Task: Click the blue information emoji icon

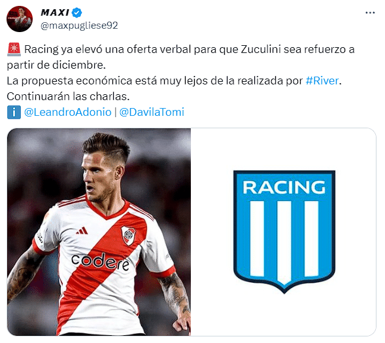Action: click(x=14, y=113)
